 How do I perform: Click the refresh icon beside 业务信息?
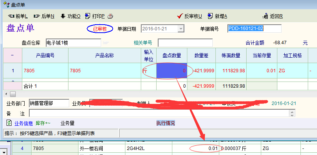pyautogui.click(x=9, y=123)
